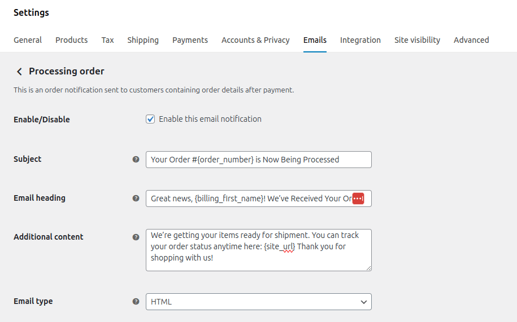Click the Additional content label

tap(49, 237)
